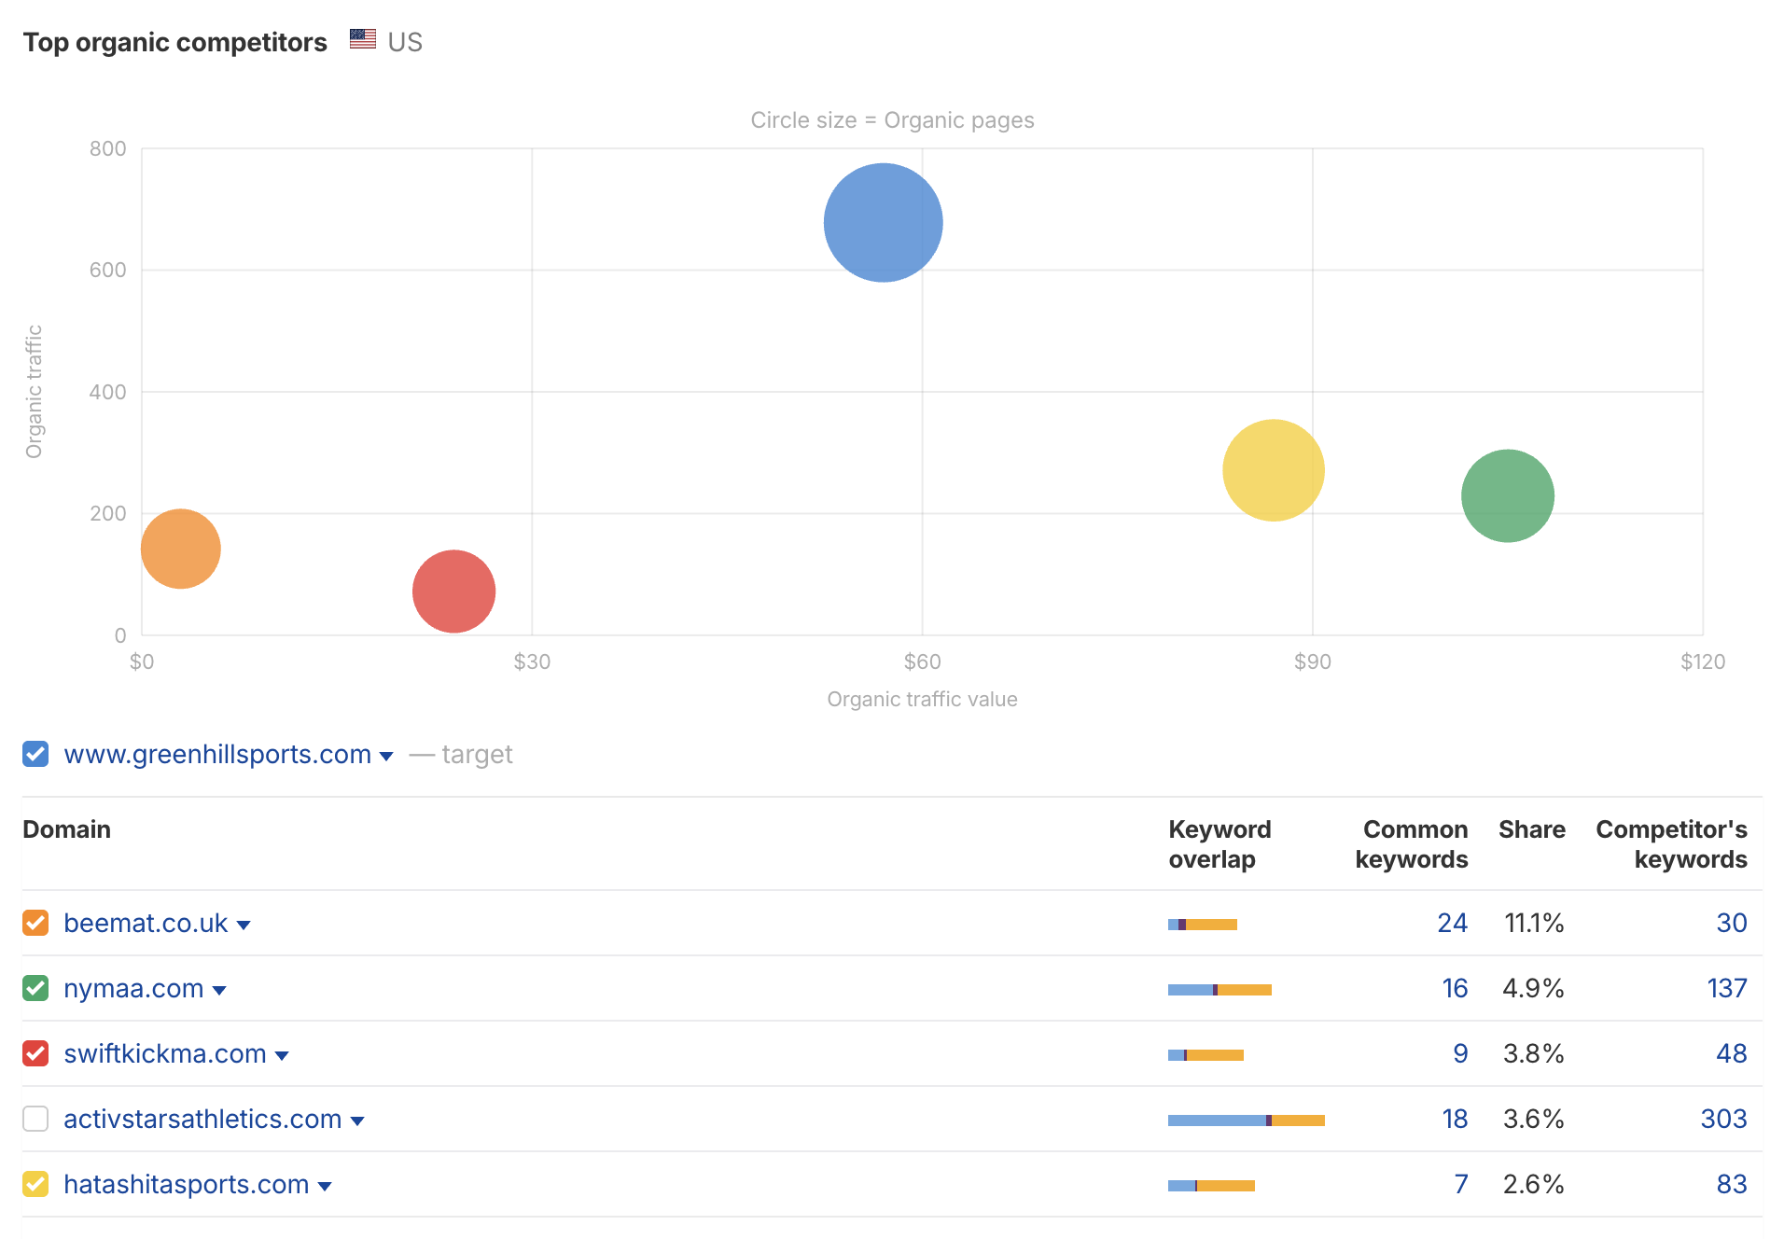
Task: Open hatashitasports.com competitor's keywords 83
Action: click(x=1732, y=1184)
